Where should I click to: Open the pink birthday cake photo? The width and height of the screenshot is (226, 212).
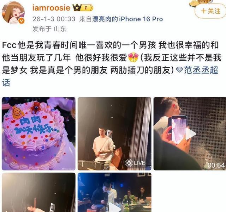coord(38,134)
